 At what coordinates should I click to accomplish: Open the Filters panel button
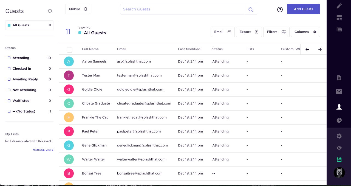[276, 32]
